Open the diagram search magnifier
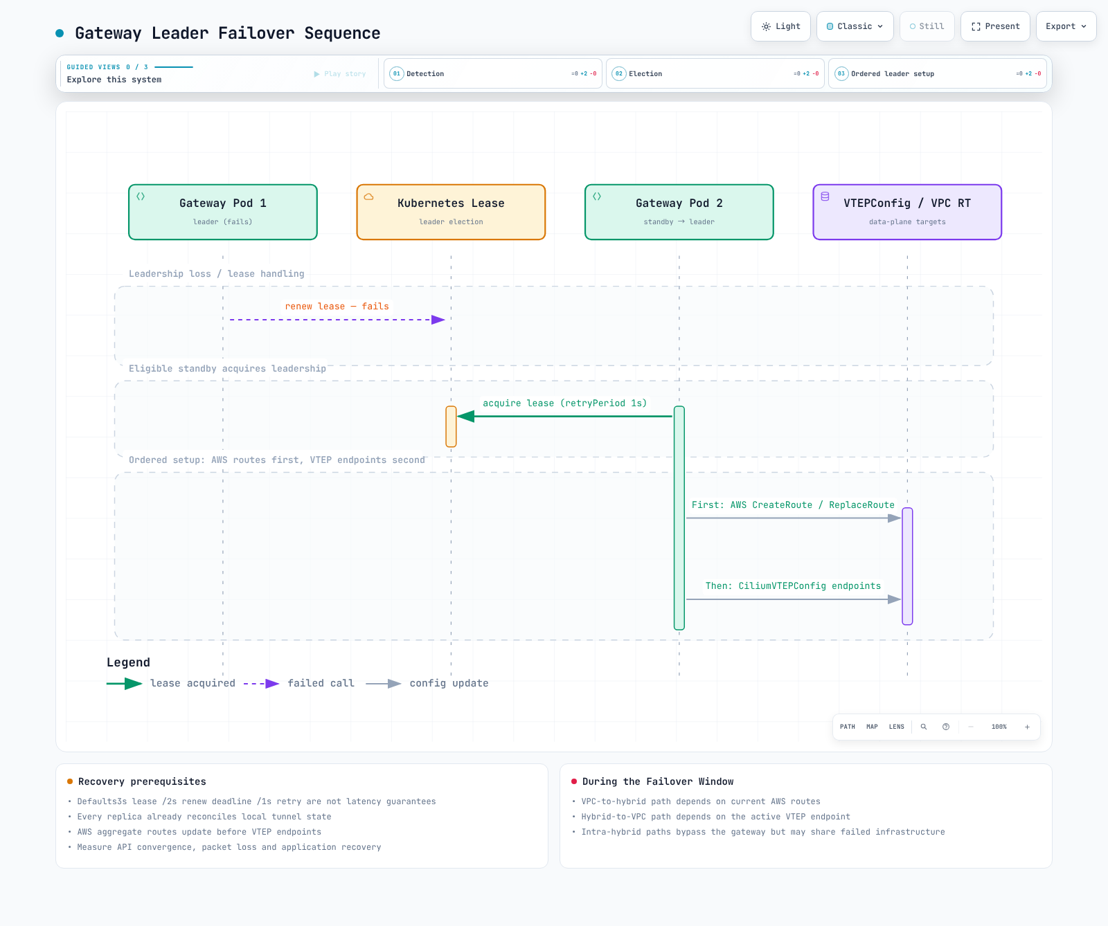Image resolution: width=1108 pixels, height=926 pixels. coord(924,727)
